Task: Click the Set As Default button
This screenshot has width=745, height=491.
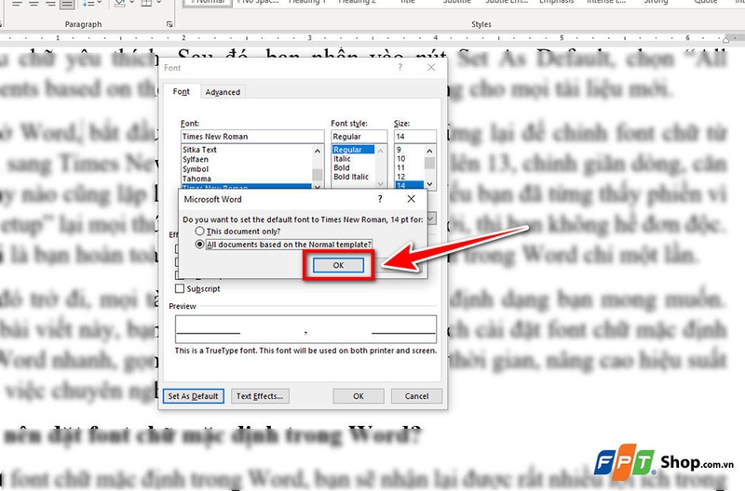Action: click(194, 396)
